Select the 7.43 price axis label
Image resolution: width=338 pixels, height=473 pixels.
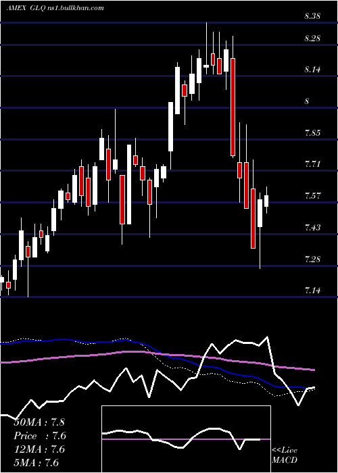pyautogui.click(x=312, y=227)
